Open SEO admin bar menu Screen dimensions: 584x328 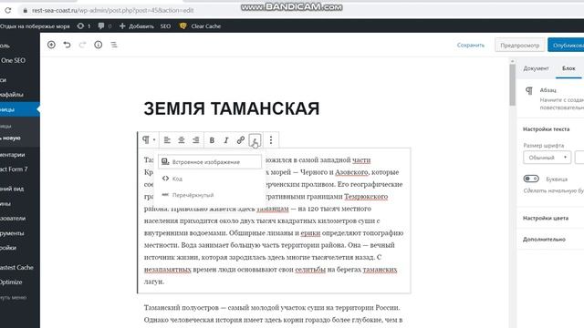click(x=165, y=26)
